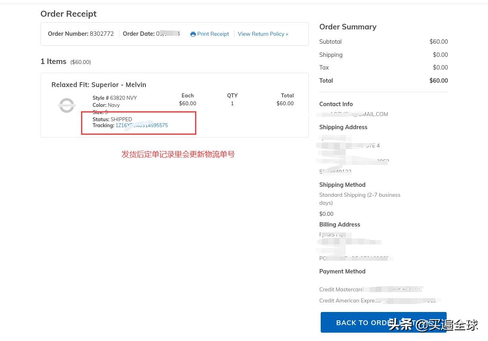488x341 pixels.
Task: Click the product thumbnail placeholder image
Action: click(x=67, y=105)
